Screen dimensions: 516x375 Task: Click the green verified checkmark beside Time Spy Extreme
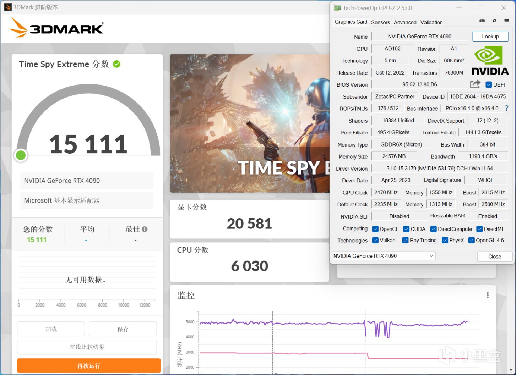(x=116, y=64)
